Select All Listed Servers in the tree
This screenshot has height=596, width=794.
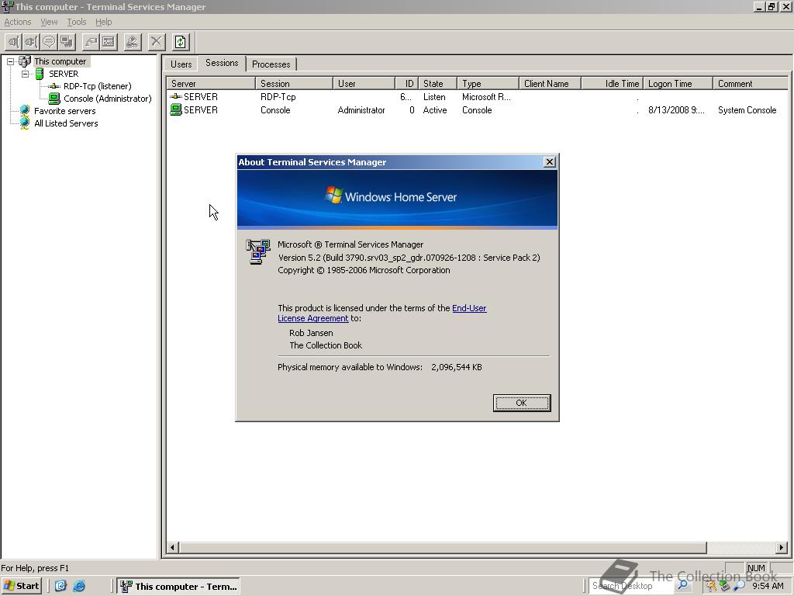pyautogui.click(x=66, y=123)
